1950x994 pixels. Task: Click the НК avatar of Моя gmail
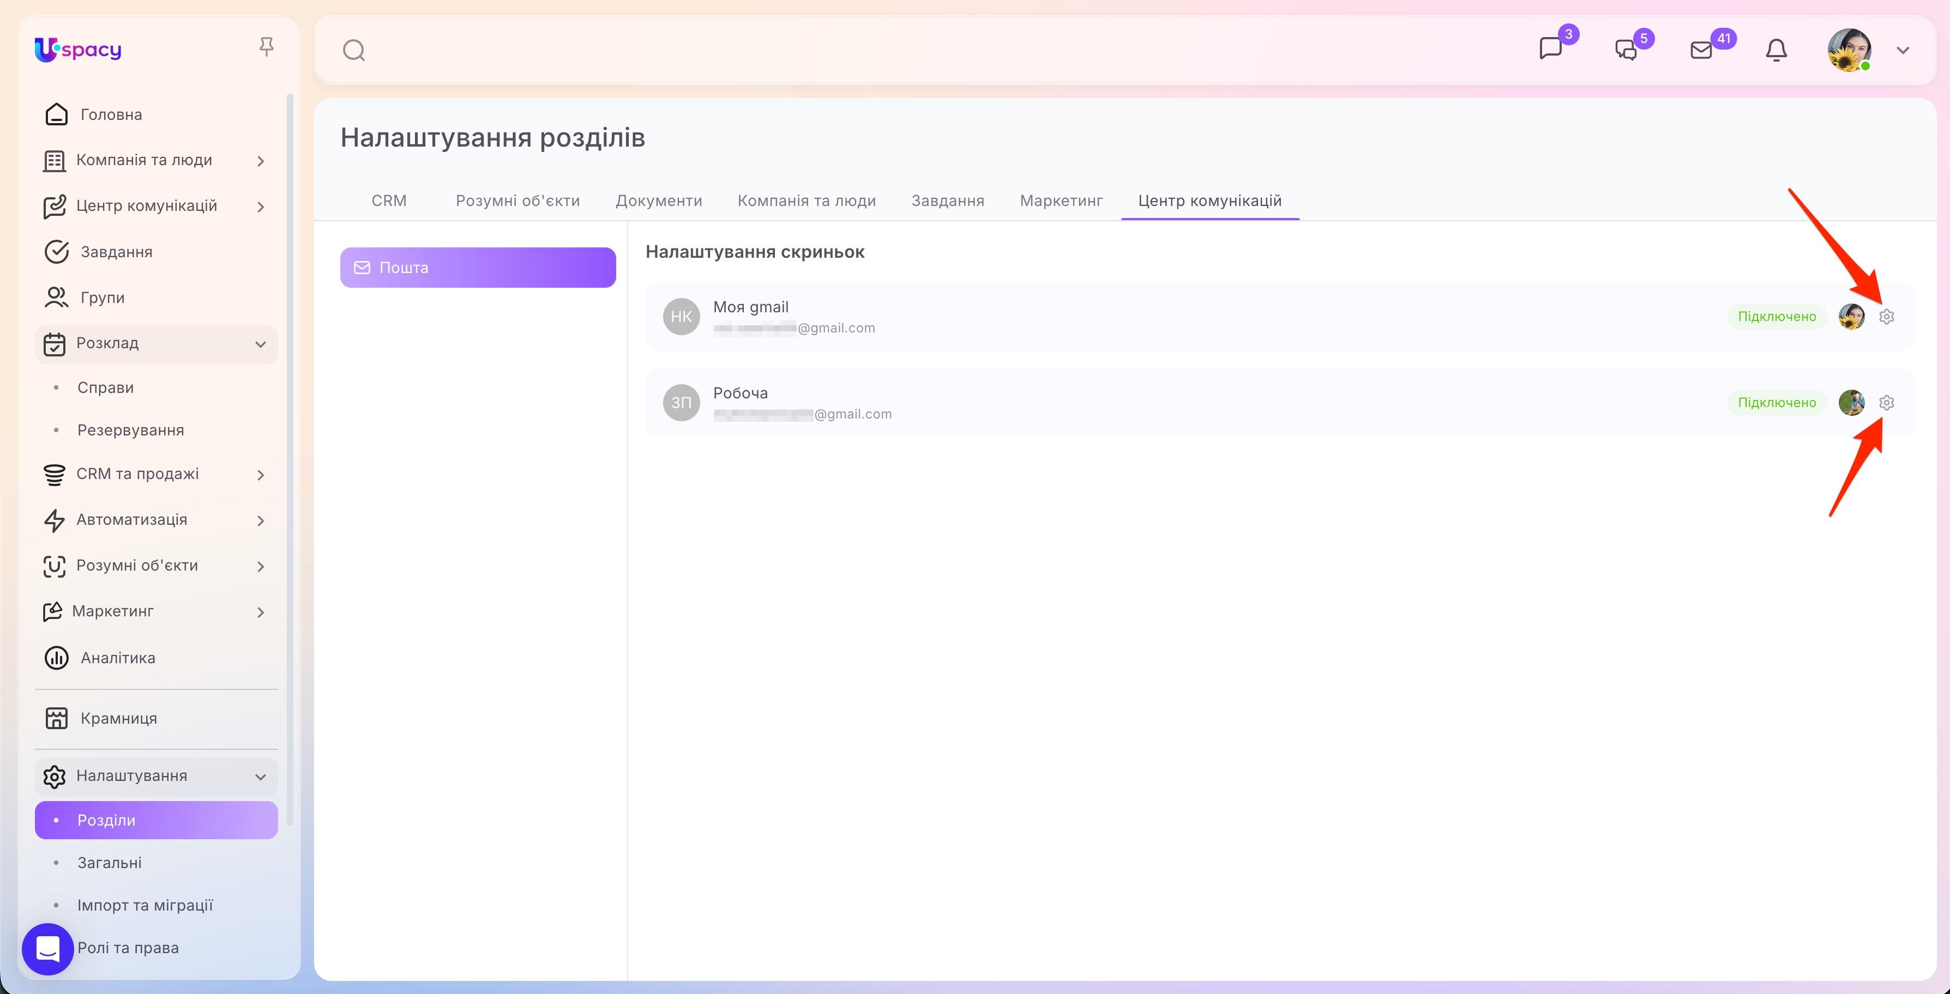(x=681, y=316)
